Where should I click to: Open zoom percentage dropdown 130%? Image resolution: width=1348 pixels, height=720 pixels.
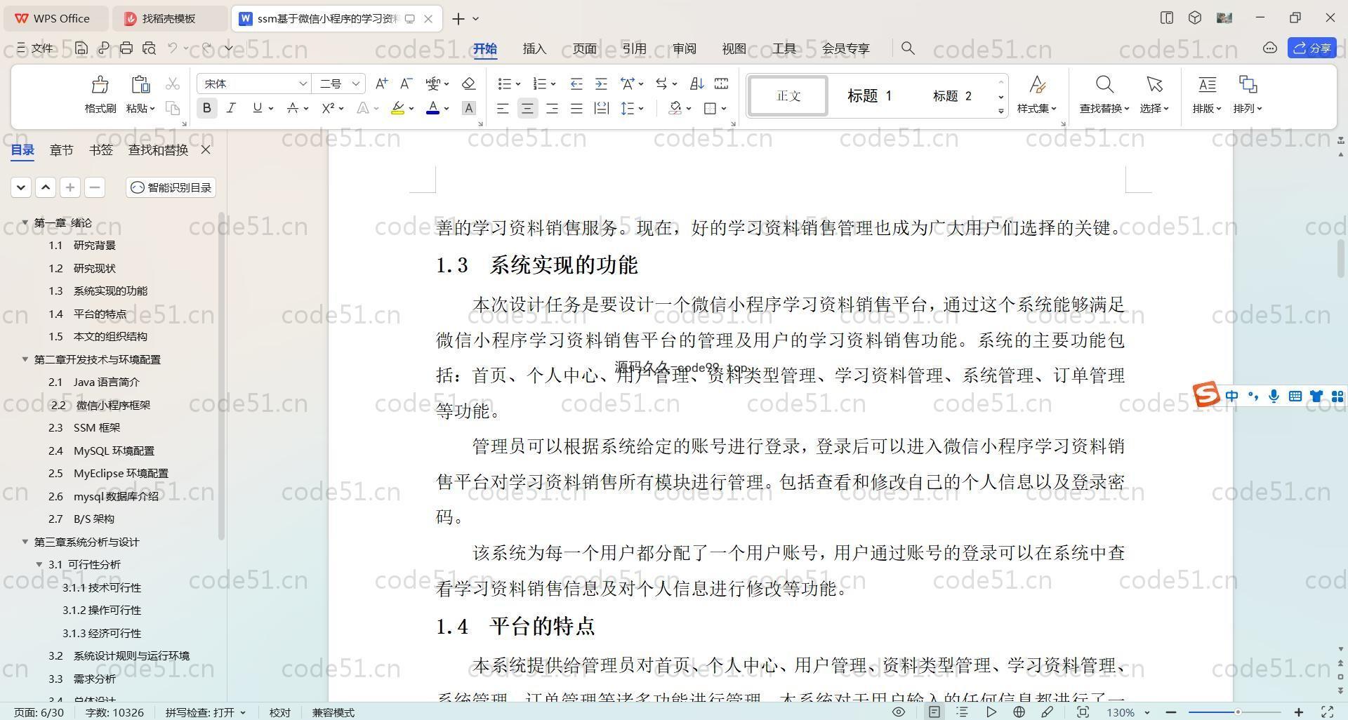click(1147, 712)
